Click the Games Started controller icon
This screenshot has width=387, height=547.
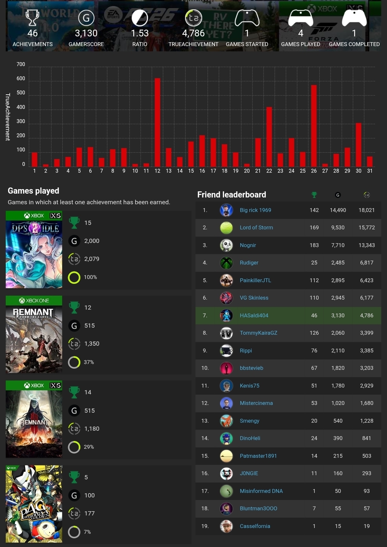click(247, 18)
